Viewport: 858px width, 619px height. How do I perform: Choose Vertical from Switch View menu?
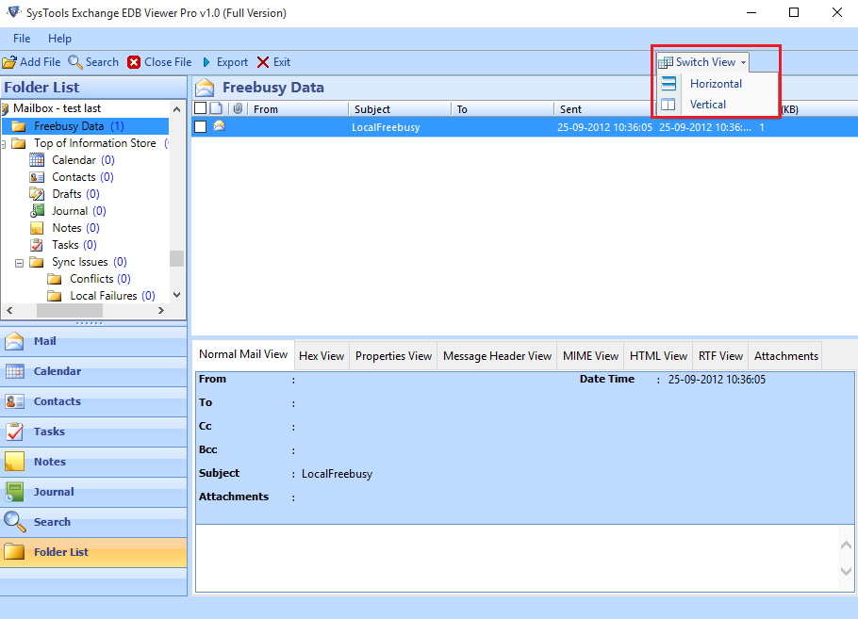click(707, 105)
